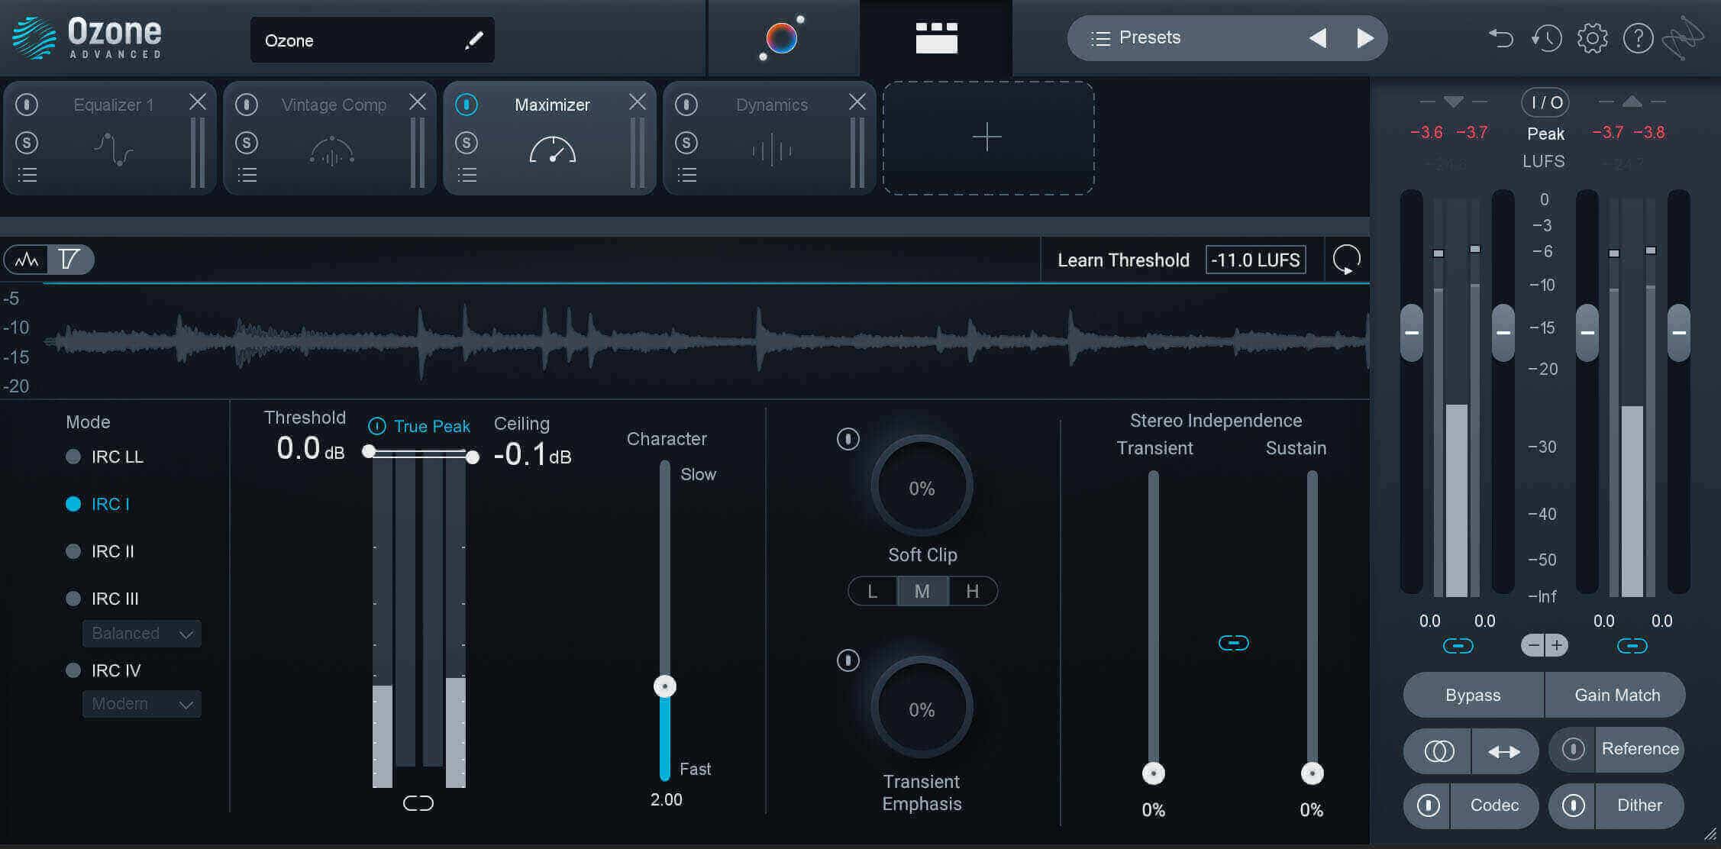The height and width of the screenshot is (849, 1721).
Task: Click the Ceiling -0.1 dB value
Action: point(532,455)
